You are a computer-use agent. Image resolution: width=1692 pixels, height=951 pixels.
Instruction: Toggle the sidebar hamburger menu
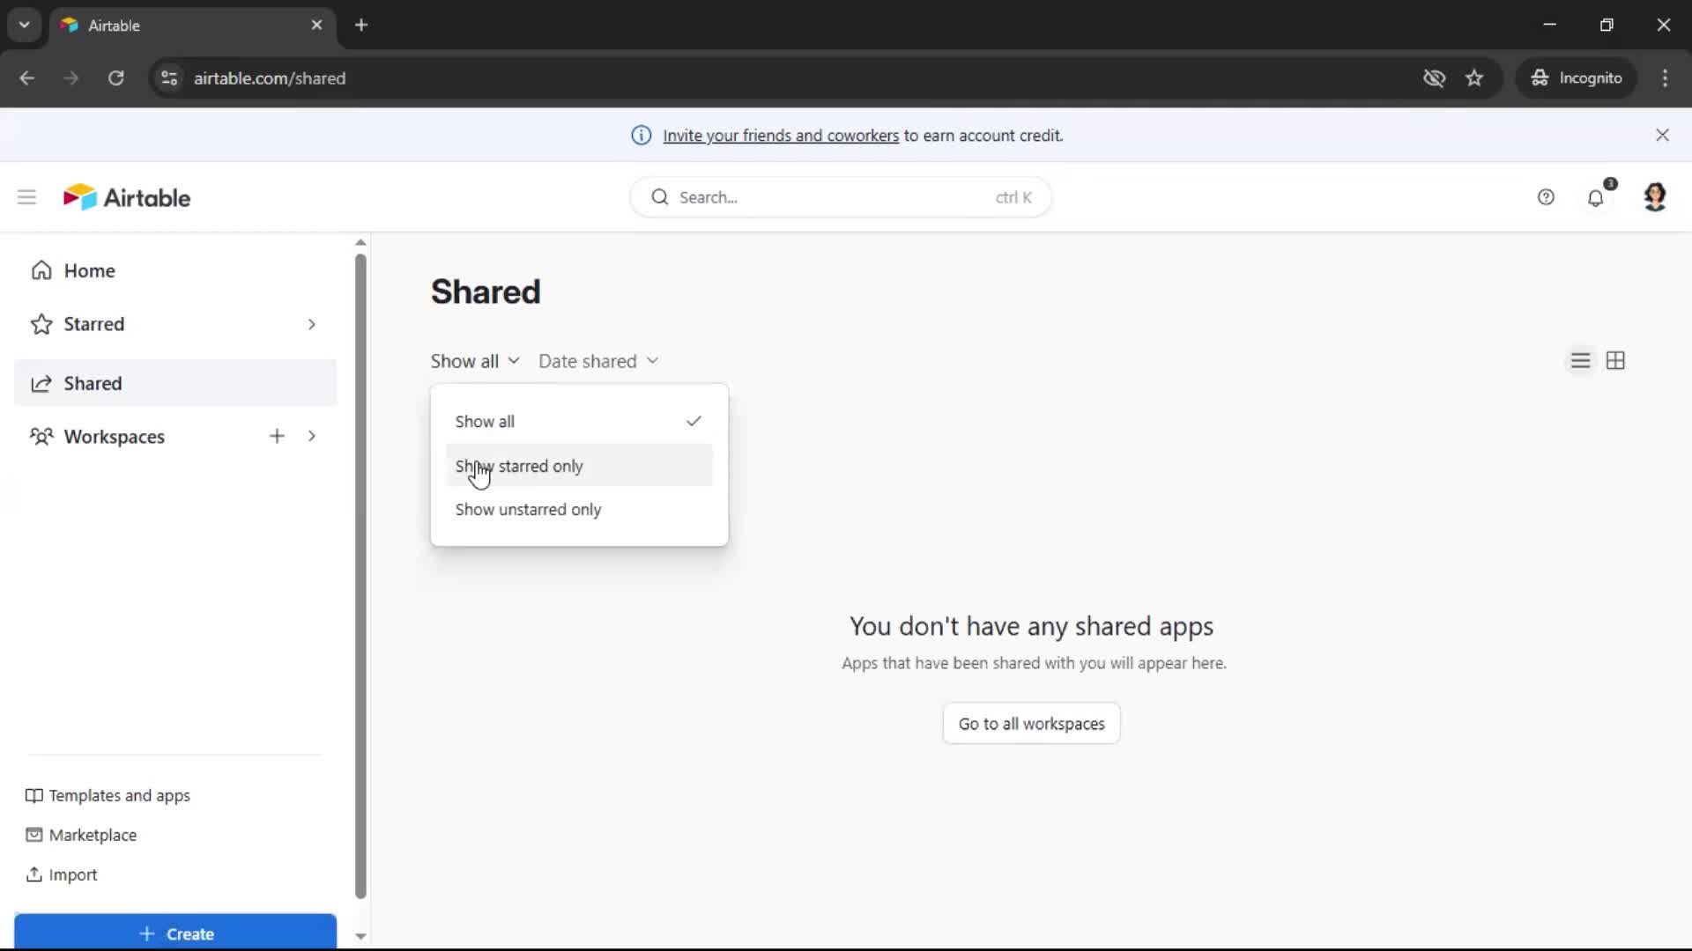[26, 197]
